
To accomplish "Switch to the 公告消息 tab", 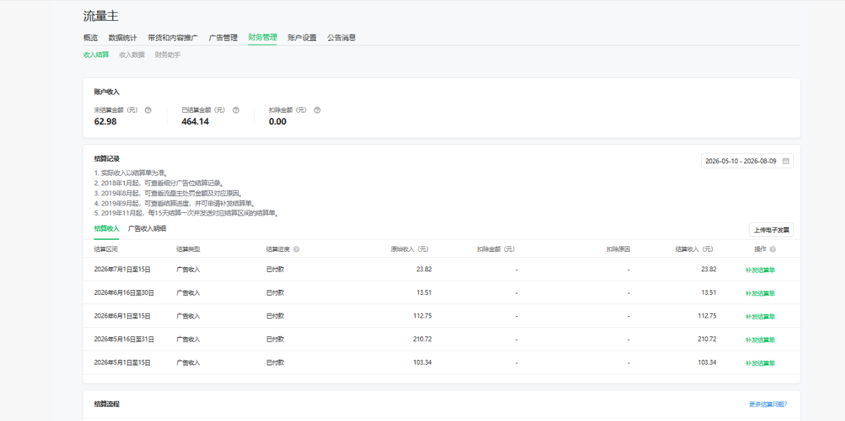I will [341, 38].
